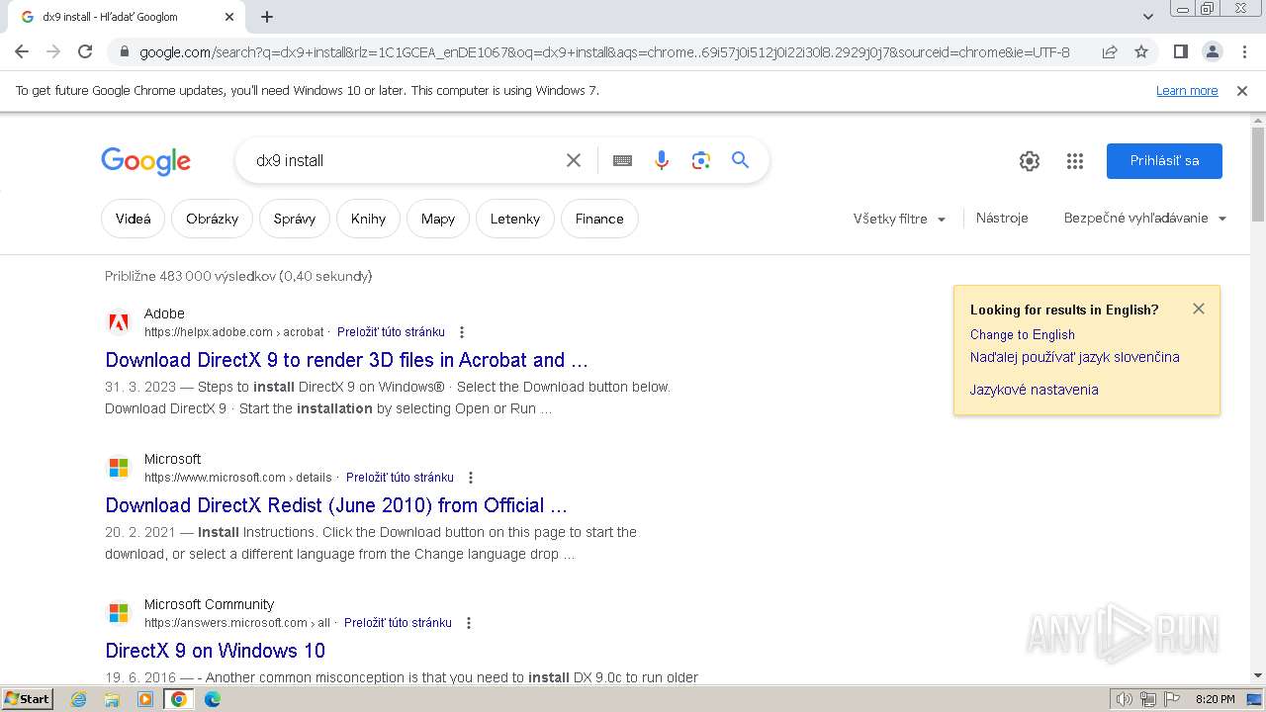Viewport: 1266px width, 712px height.
Task: Close the dx9 install tab
Action: pyautogui.click(x=229, y=17)
